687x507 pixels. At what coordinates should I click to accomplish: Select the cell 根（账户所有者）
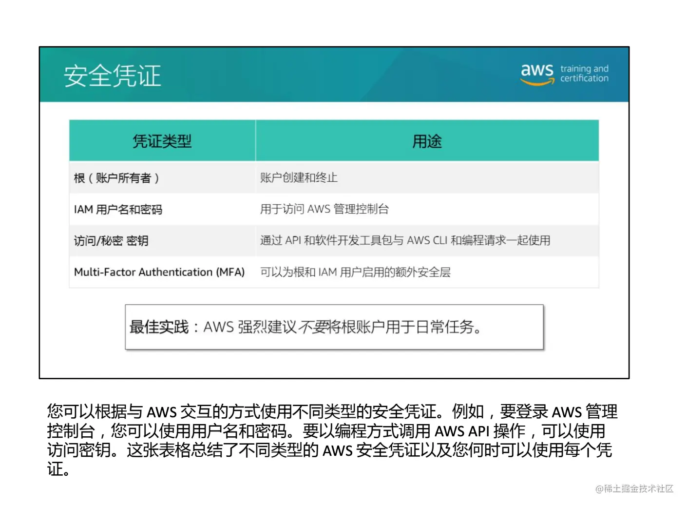162,177
